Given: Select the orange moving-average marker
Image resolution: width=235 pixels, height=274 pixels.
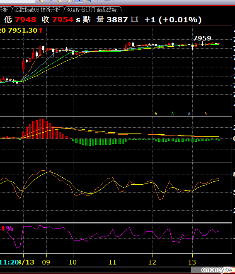Looking at the screenshot, I should (206, 113).
